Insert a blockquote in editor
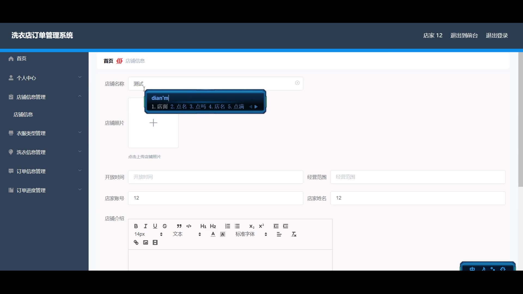523x294 pixels. (x=179, y=226)
